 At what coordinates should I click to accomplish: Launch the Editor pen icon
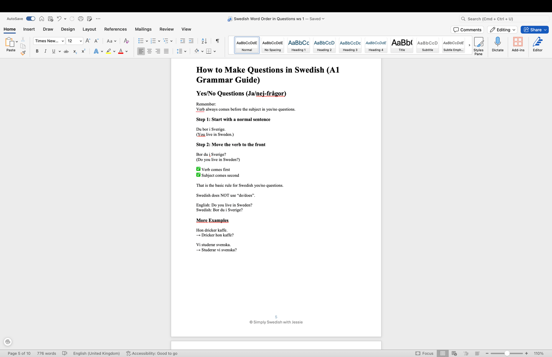[538, 44]
